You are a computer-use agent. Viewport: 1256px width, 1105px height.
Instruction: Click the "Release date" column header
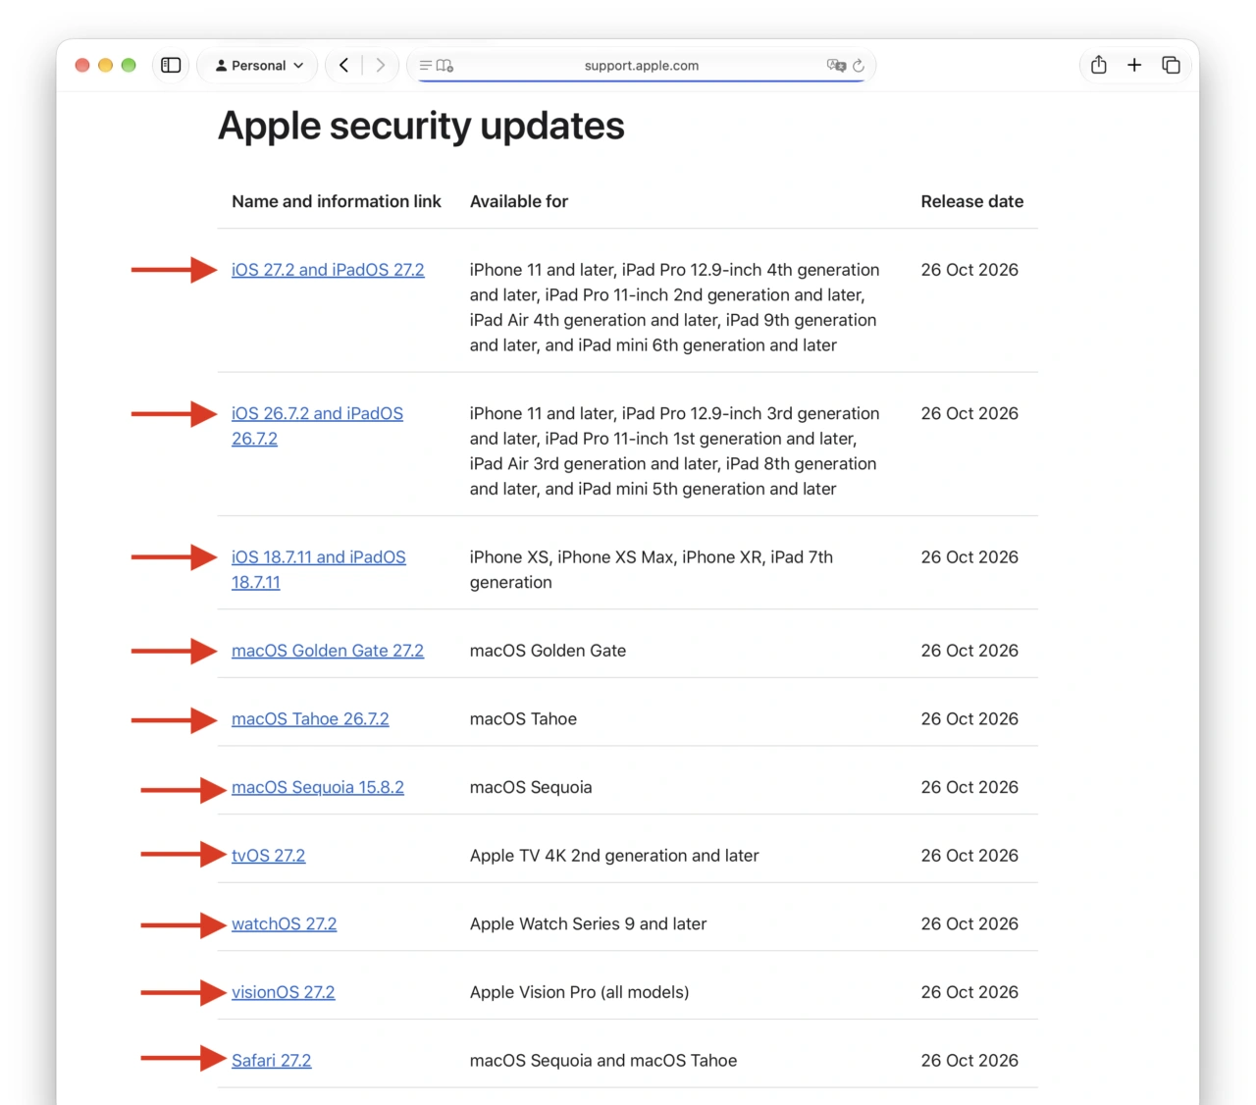(x=972, y=201)
